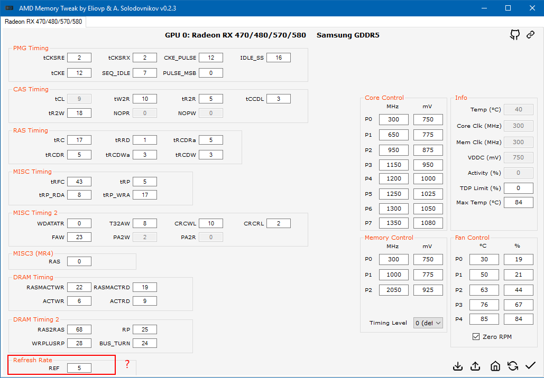Viewport: 544px width, 378px height.
Task: Click Core Control P7 mV field
Action: click(x=428, y=223)
